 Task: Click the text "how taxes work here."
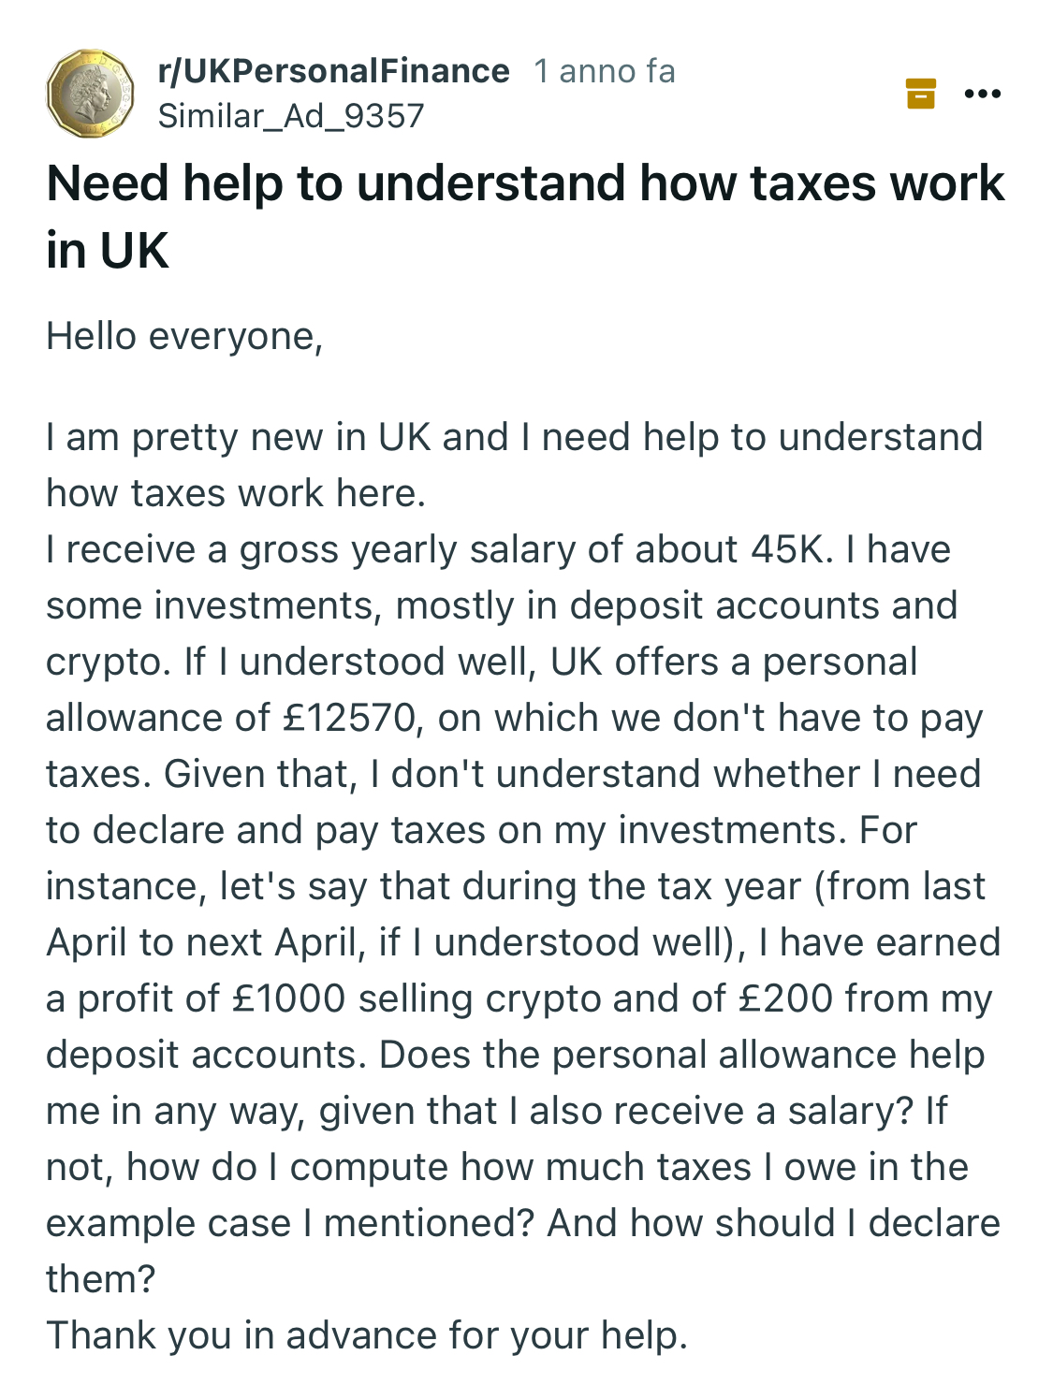236,493
